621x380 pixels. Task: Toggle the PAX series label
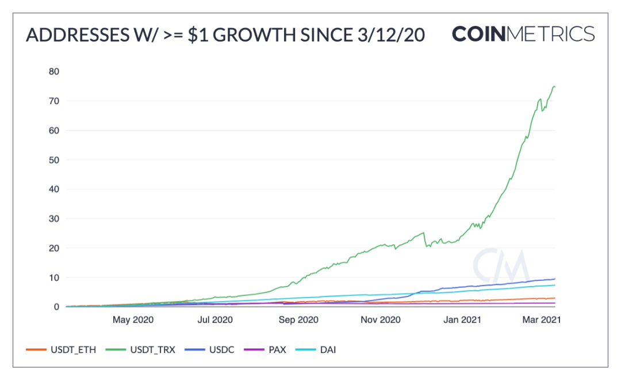[x=277, y=350]
